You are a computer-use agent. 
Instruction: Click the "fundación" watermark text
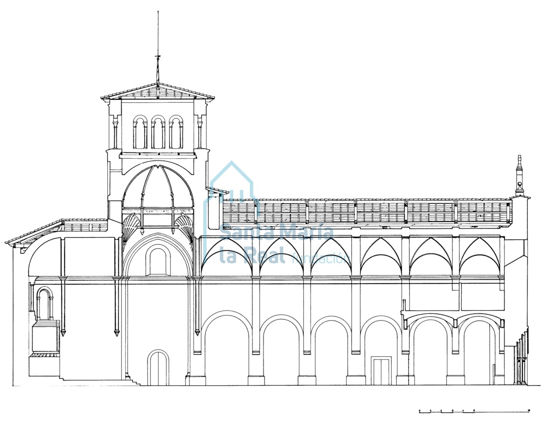point(321,258)
